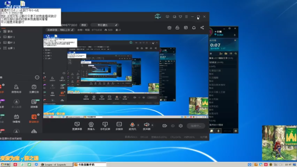
Task: Search friends in the League client
Action: pyautogui.click(x=236, y=53)
